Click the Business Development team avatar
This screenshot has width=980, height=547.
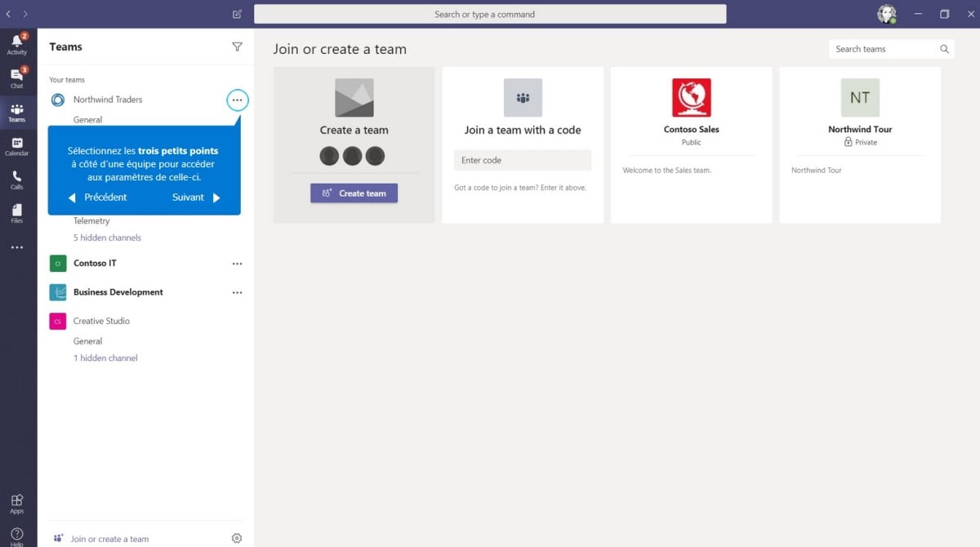click(58, 292)
